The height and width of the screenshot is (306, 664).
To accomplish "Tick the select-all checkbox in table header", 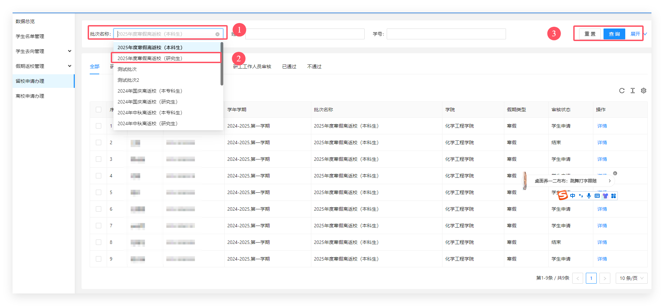I will click(99, 110).
